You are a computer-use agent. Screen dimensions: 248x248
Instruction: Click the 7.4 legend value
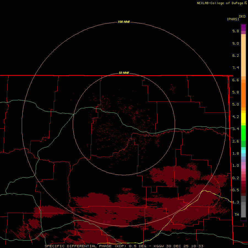[x=236, y=68]
